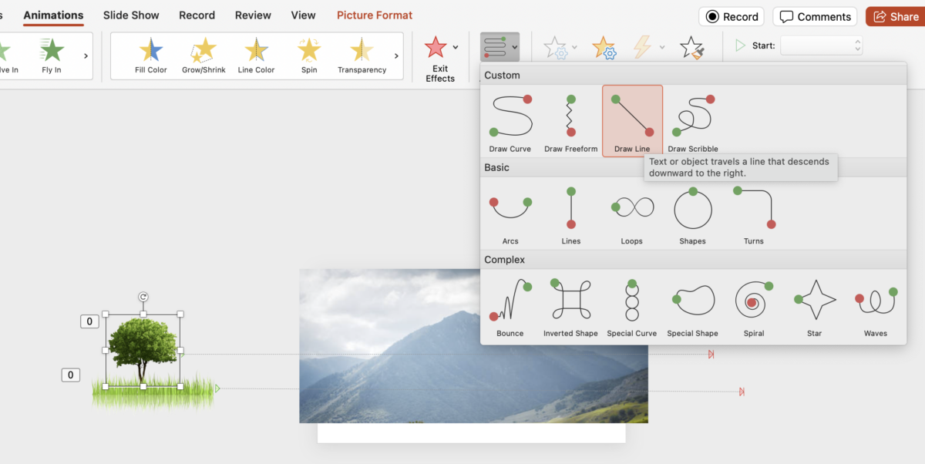Choose the Loops motion path
The image size is (925, 464).
tap(632, 214)
